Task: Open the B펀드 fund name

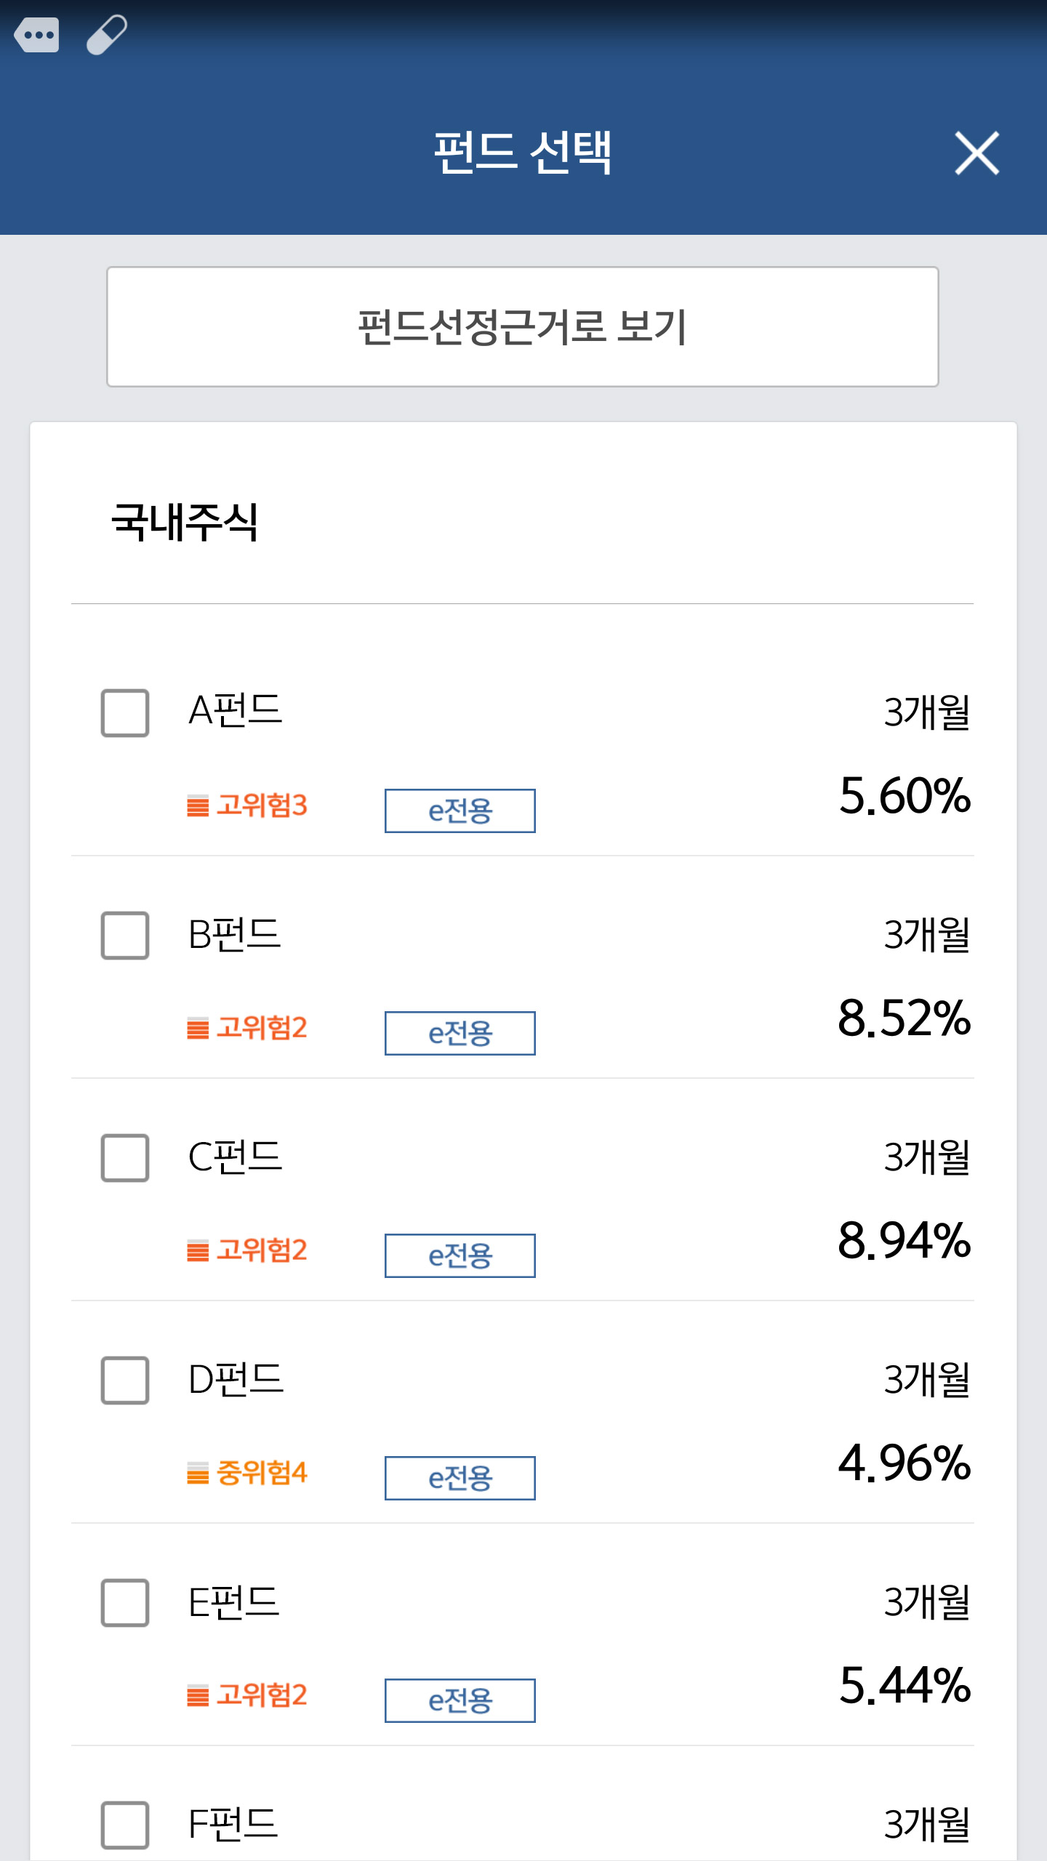Action: pos(234,935)
